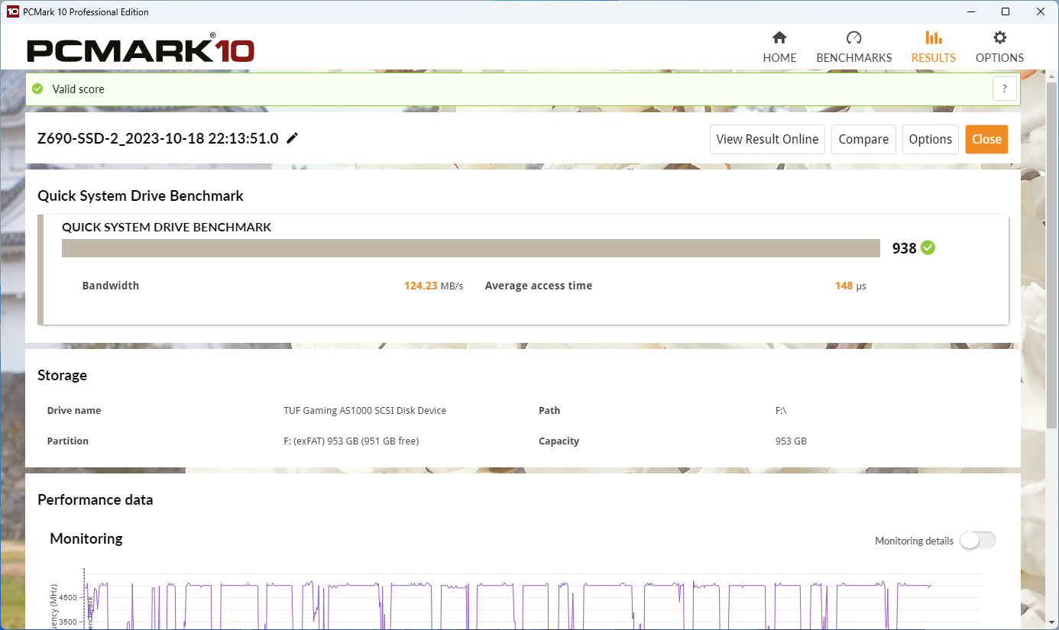1059x630 pixels.
Task: Click the result name Z690-SSD-2_2023-10-18 22:13:51.0
Action: 158,139
